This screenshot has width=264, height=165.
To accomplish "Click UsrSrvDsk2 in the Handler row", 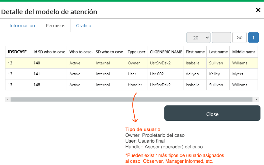I will [166, 85].
